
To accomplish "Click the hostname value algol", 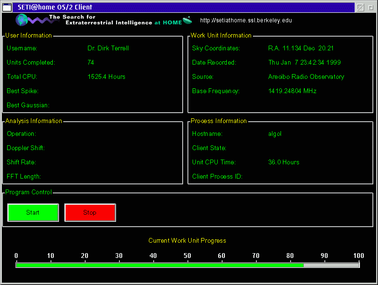I will (275, 134).
